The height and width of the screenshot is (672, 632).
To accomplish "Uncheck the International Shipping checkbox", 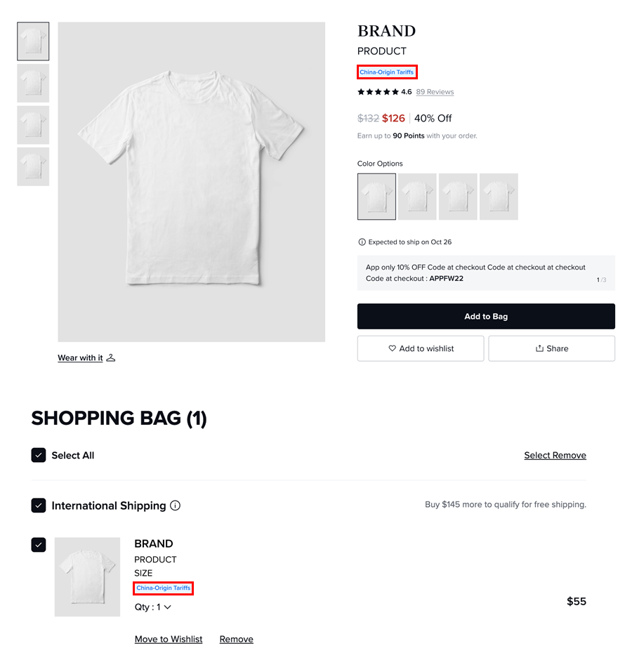I will pos(39,506).
